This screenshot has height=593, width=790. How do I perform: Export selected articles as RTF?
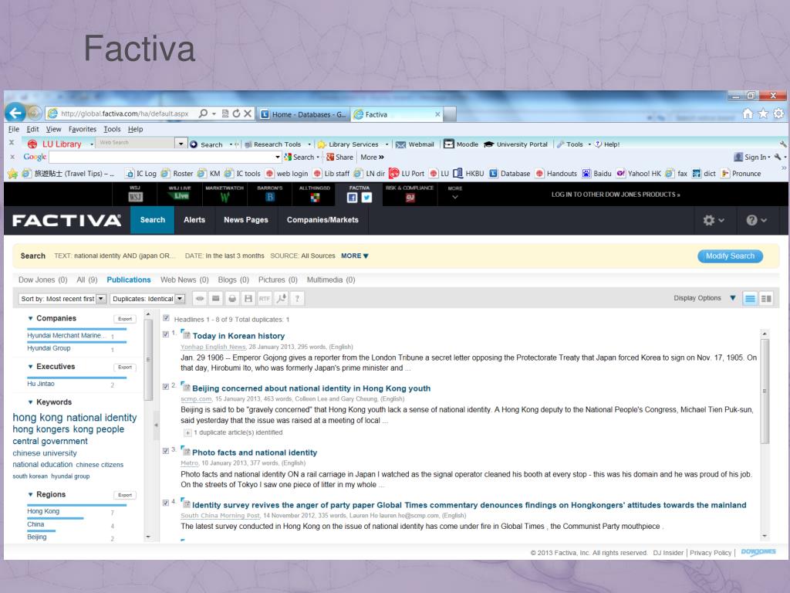[x=265, y=299]
